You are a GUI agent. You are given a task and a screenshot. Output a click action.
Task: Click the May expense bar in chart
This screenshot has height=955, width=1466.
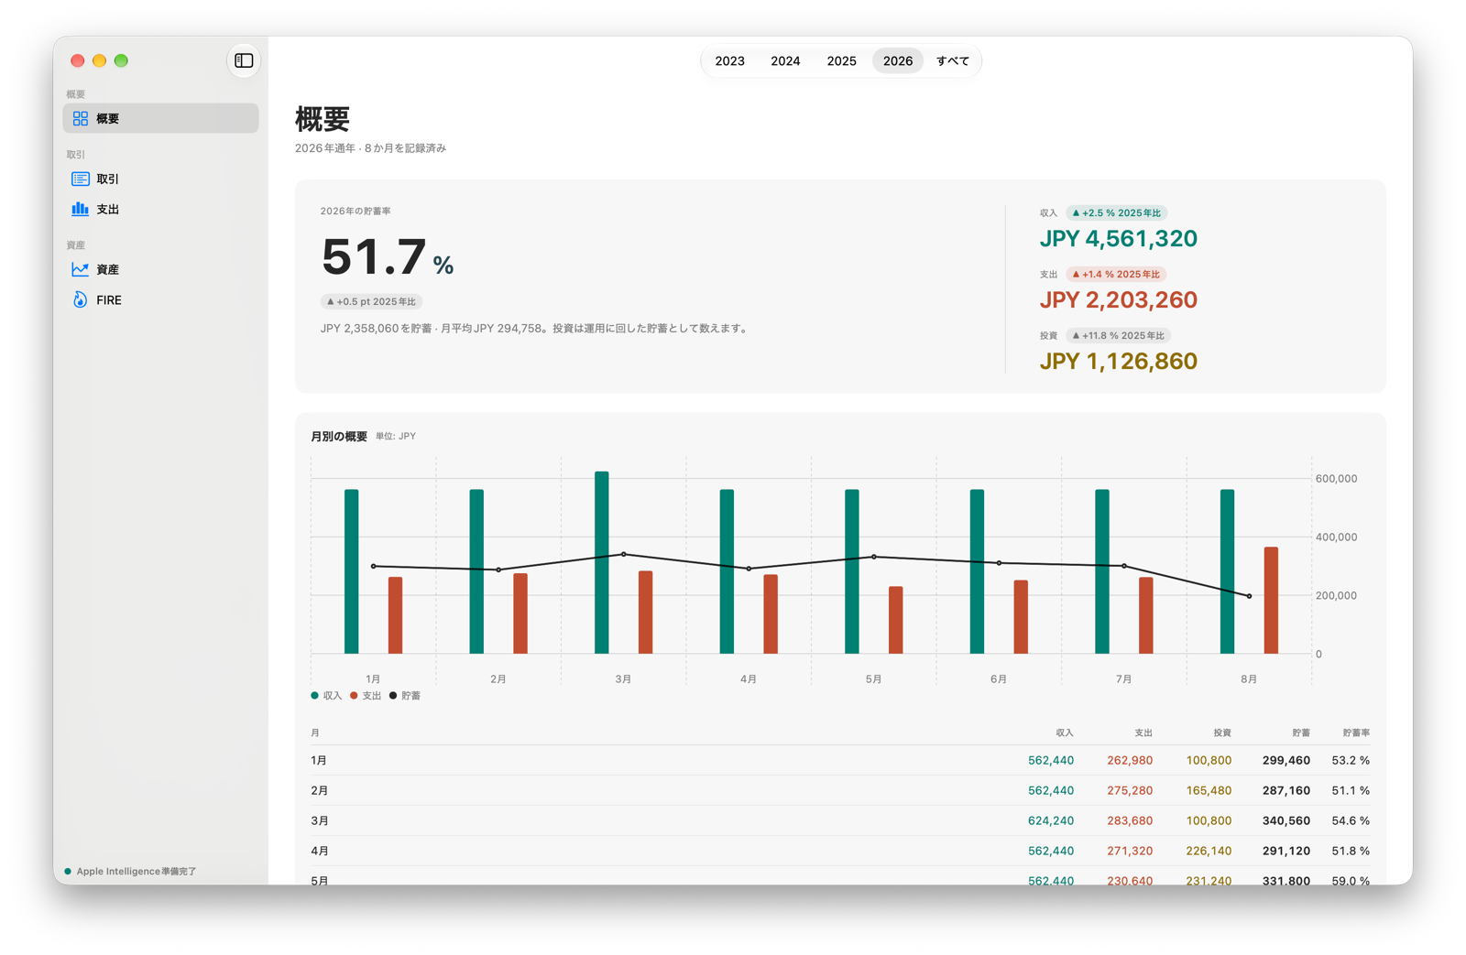point(896,620)
